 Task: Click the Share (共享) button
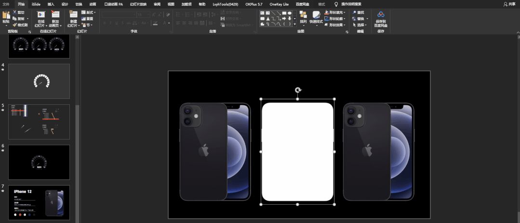(x=509, y=4)
